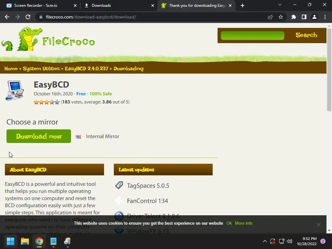Reload the FileCroco page
Image resolution: width=332 pixels, height=249 pixels.
tap(28, 17)
